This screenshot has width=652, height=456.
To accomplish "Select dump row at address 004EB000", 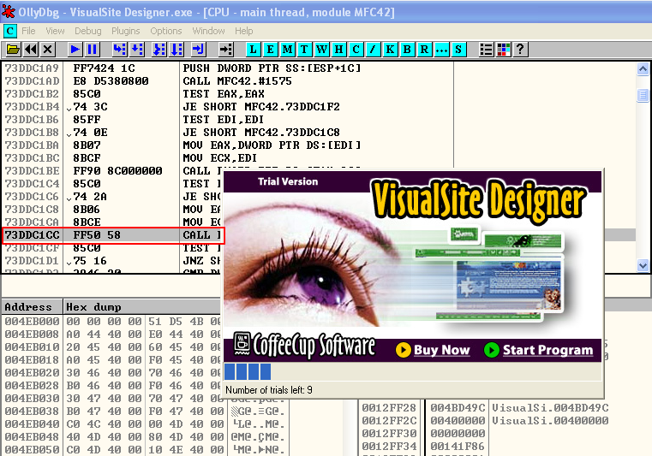I will 112,322.
